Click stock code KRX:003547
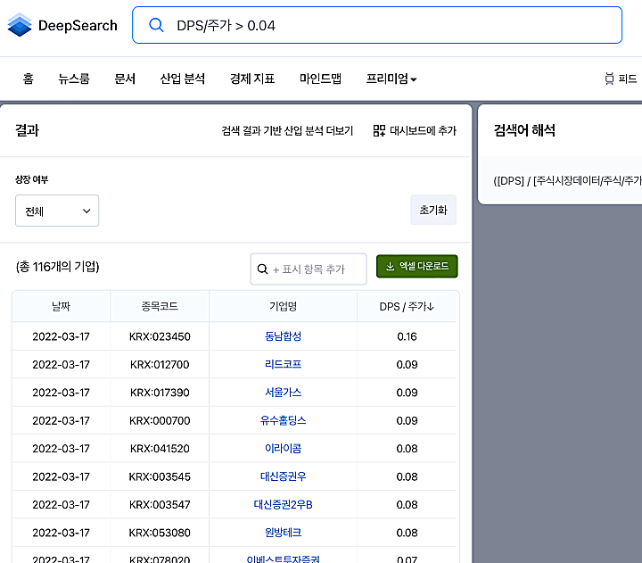The image size is (642, 563). tap(160, 505)
